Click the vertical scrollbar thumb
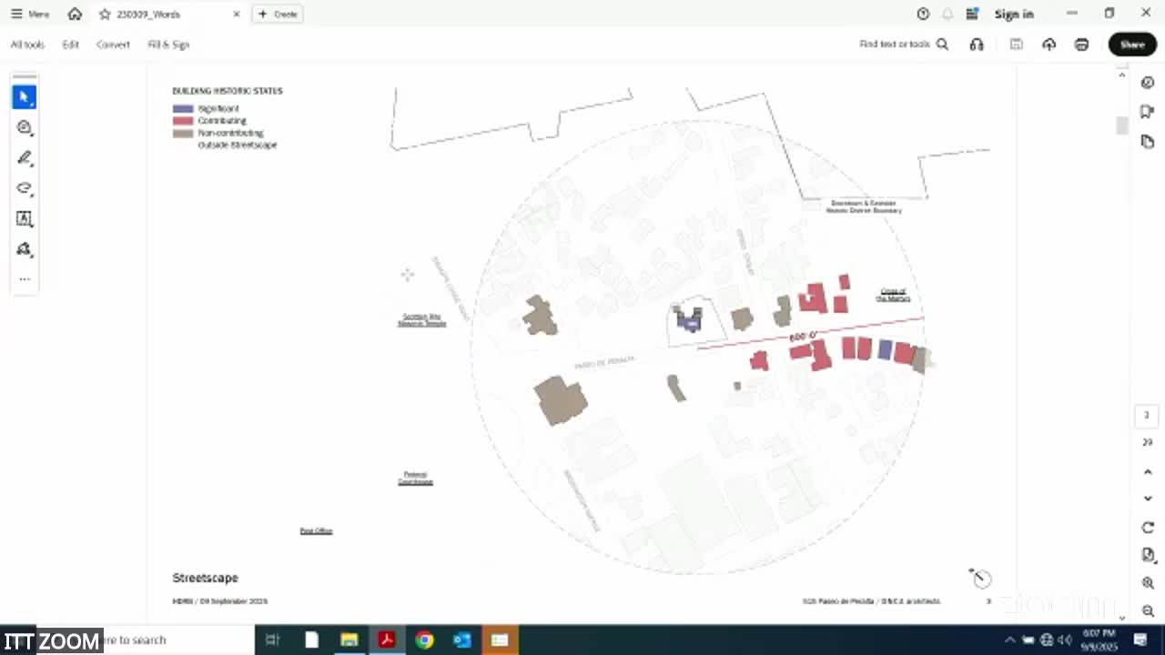The image size is (1165, 655). [1121, 126]
